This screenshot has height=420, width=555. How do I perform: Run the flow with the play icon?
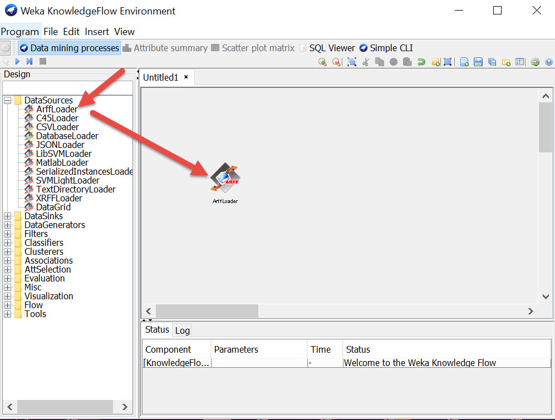pyautogui.click(x=18, y=62)
